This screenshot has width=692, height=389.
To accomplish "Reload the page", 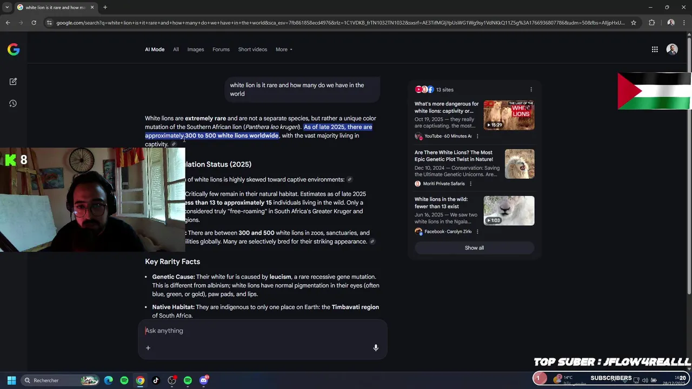I will (34, 23).
